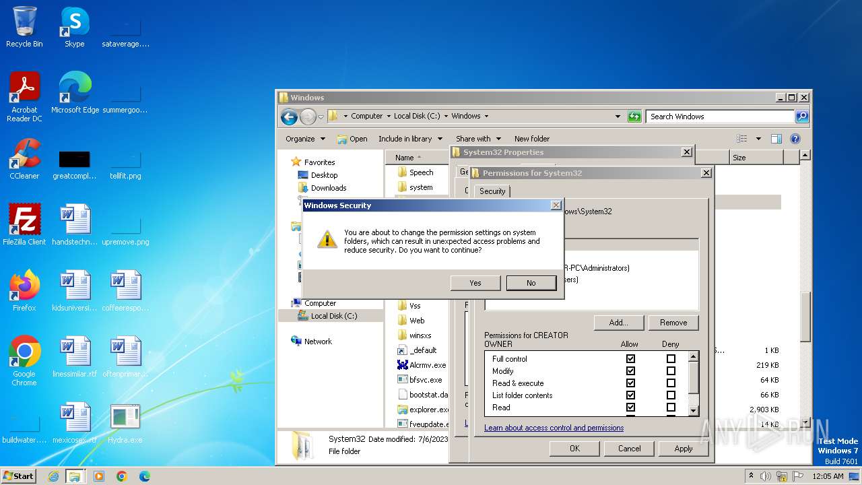Viewport: 862px width, 485px height.
Task: Toggle Allow for Read permission
Action: pos(630,408)
